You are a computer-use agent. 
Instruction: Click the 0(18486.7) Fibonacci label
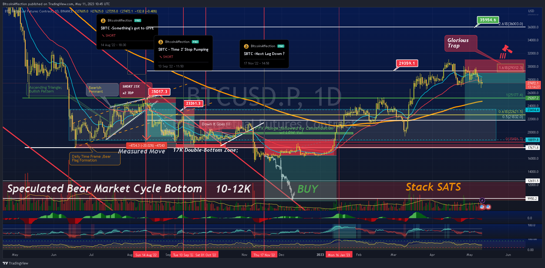click(514, 139)
